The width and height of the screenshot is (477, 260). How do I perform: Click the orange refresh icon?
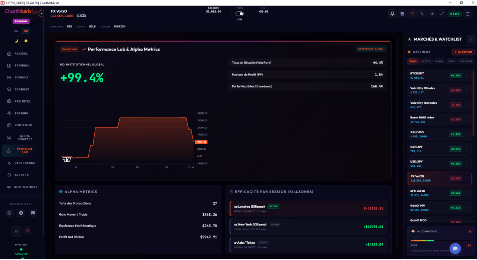(412, 14)
